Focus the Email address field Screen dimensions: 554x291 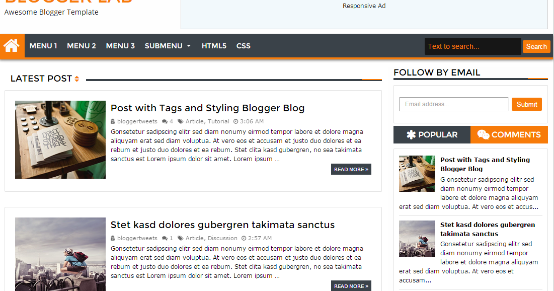454,104
